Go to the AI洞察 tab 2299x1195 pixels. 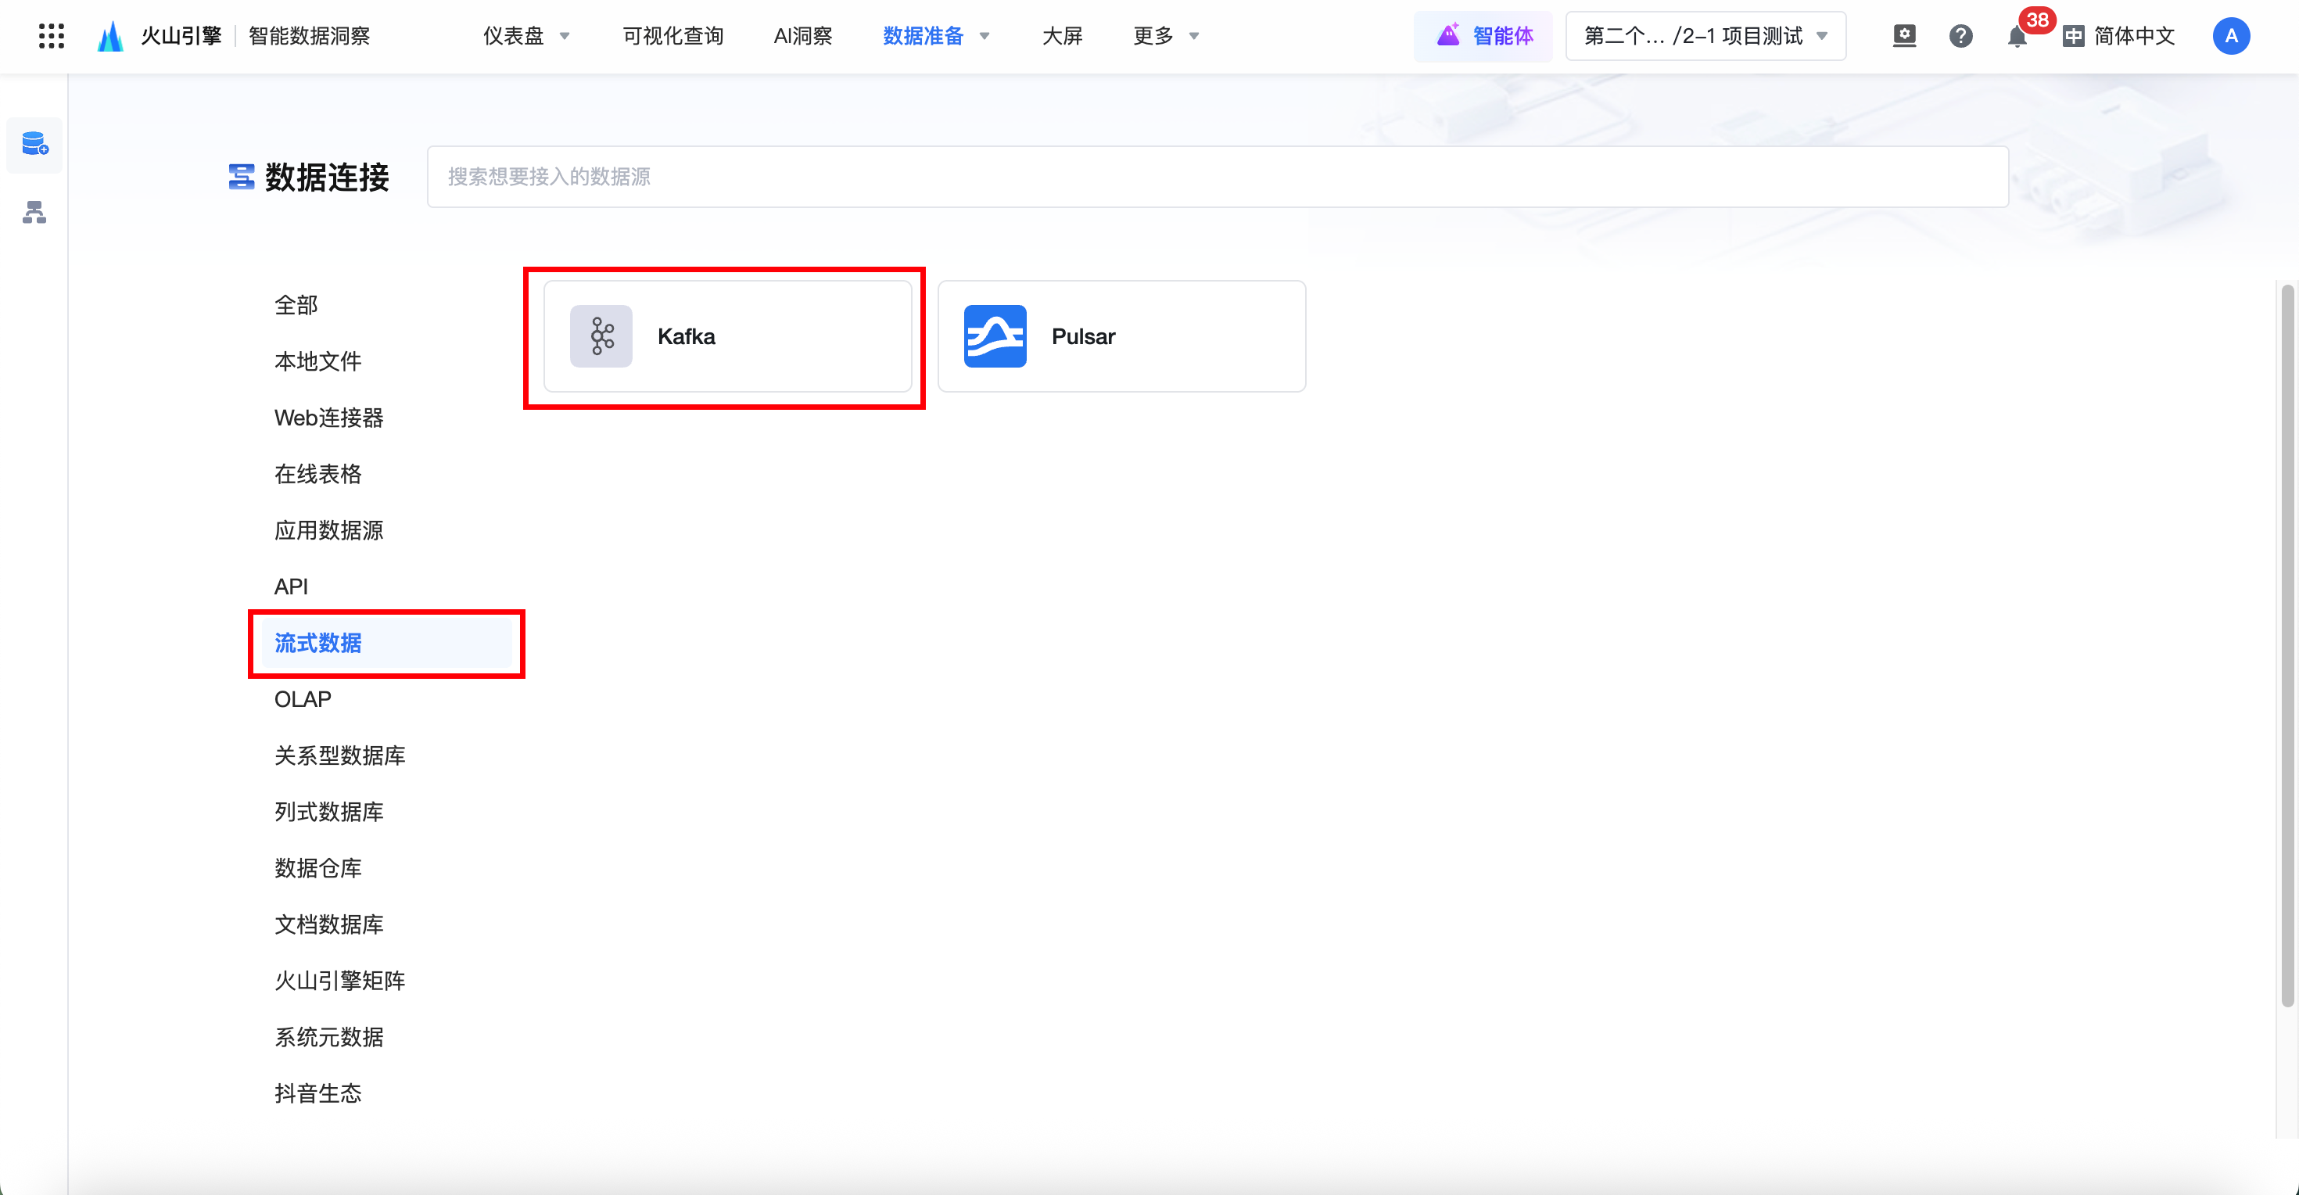pos(802,37)
